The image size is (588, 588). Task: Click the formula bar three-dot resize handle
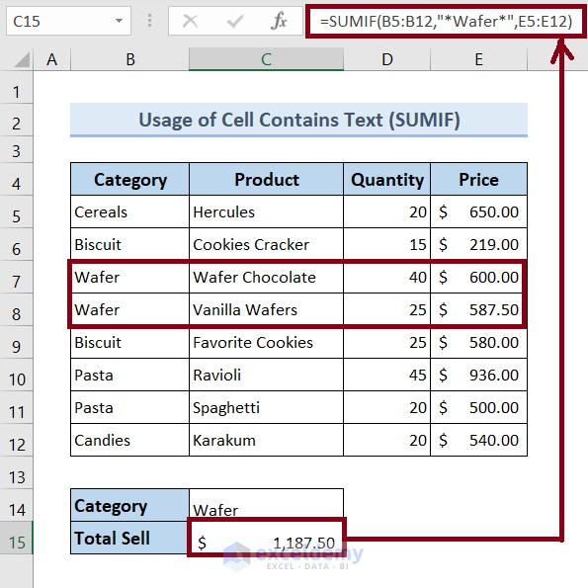[x=149, y=21]
